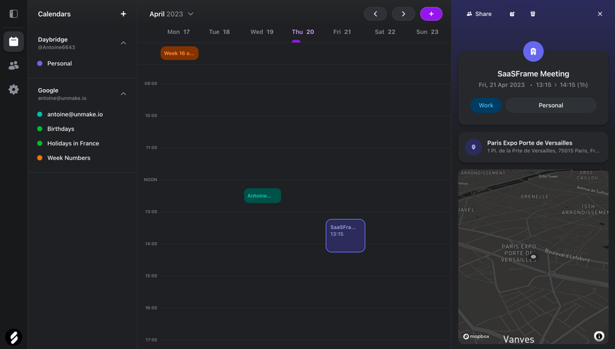Add a new calendar with the plus icon
This screenshot has width=615, height=349.
click(x=123, y=14)
